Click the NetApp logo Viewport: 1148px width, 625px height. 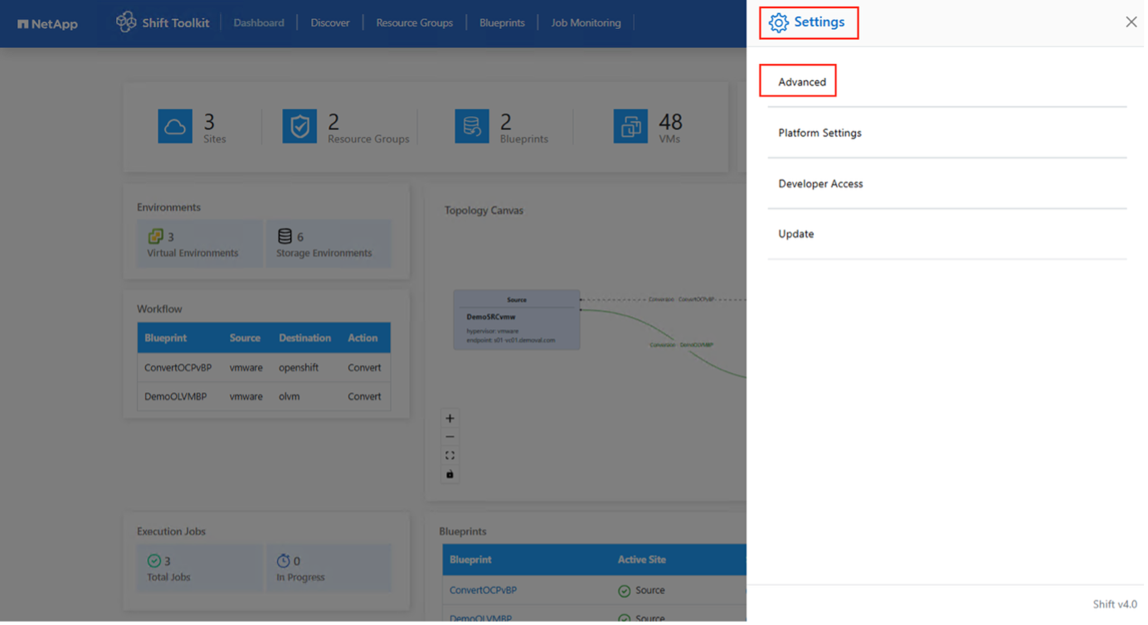coord(47,23)
